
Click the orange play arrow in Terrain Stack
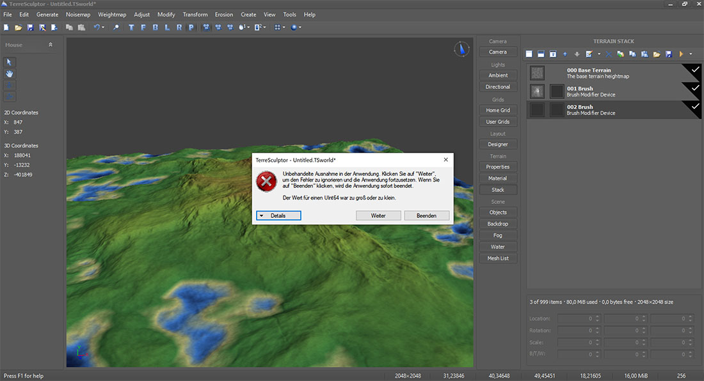[681, 54]
